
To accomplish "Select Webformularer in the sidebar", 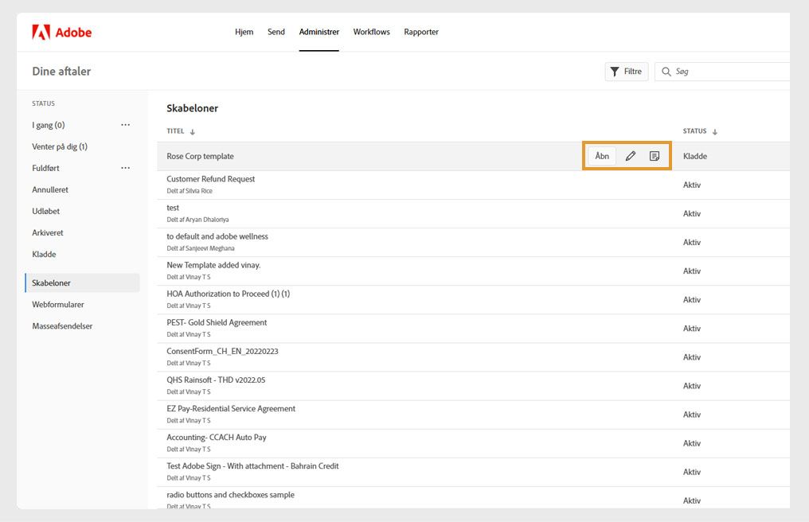I will 58,305.
